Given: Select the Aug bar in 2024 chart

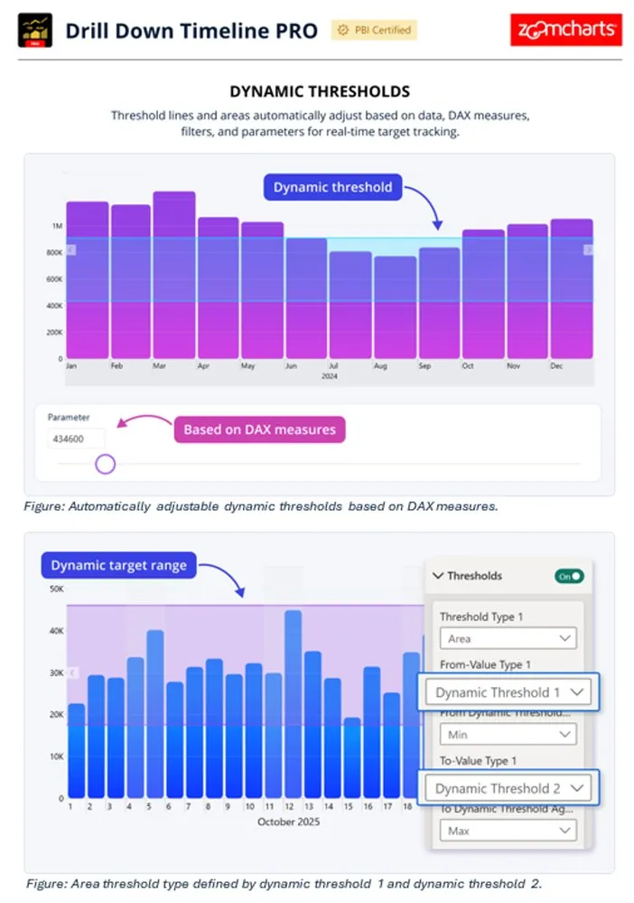Looking at the screenshot, I should pyautogui.click(x=396, y=307).
